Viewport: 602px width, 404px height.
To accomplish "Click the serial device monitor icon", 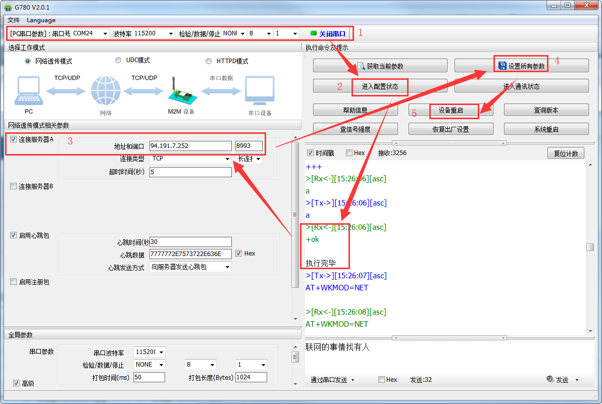I will tap(260, 91).
